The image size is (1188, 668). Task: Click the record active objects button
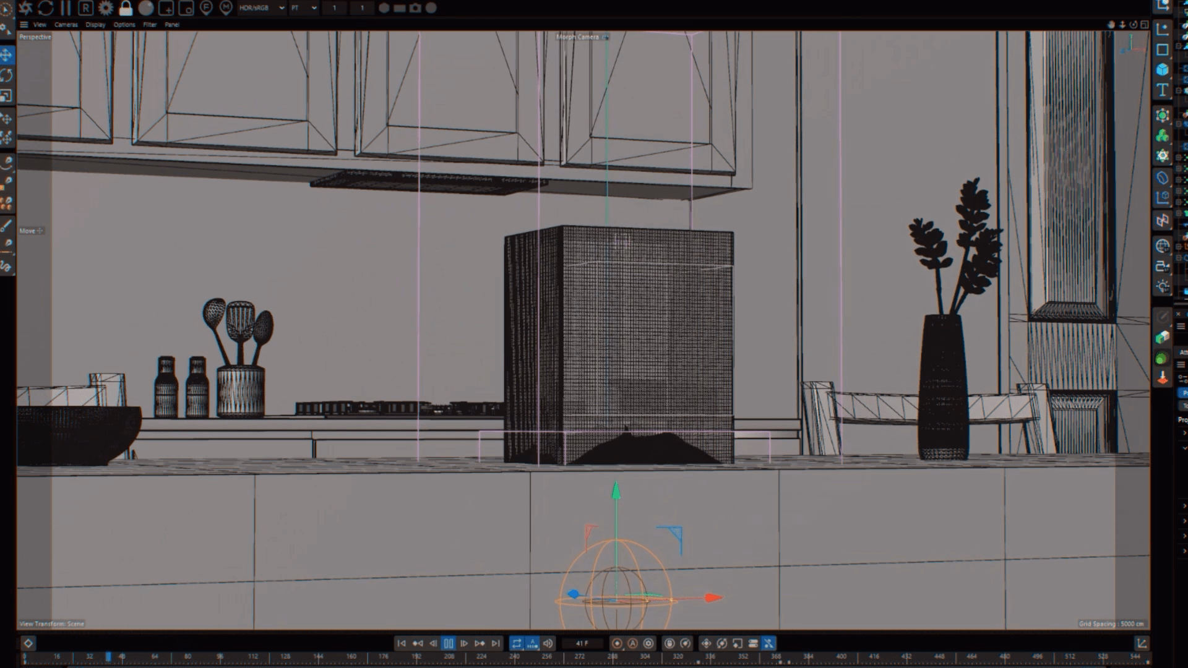617,643
